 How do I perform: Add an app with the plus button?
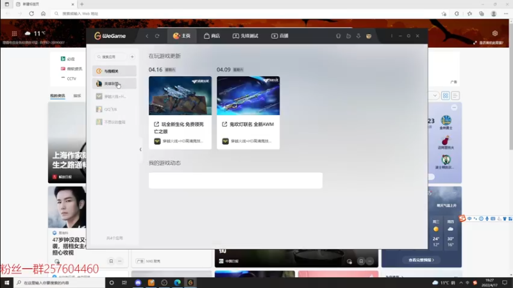[x=132, y=57]
